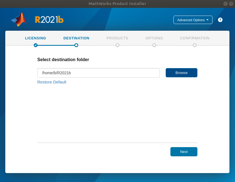Click the Destination progress step circle
The image size is (235, 182).
76,45
